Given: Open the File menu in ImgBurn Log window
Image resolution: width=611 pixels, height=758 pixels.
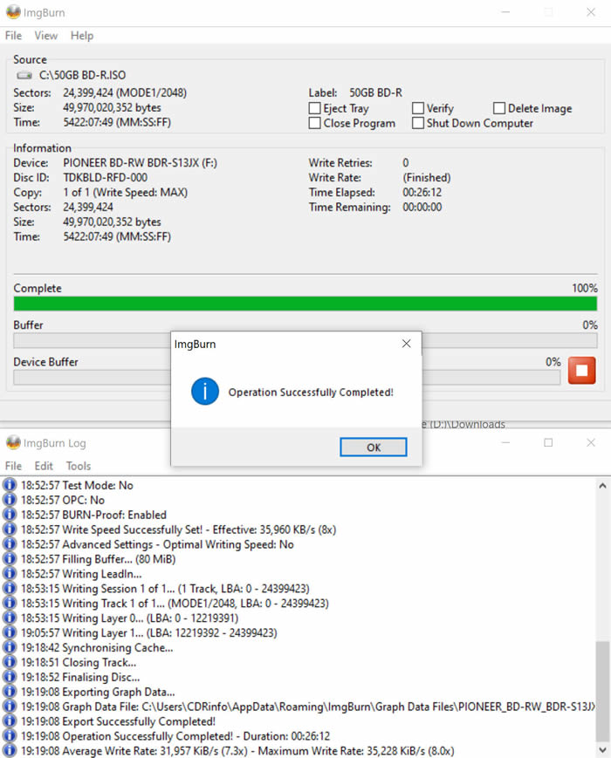Looking at the screenshot, I should pyautogui.click(x=14, y=466).
